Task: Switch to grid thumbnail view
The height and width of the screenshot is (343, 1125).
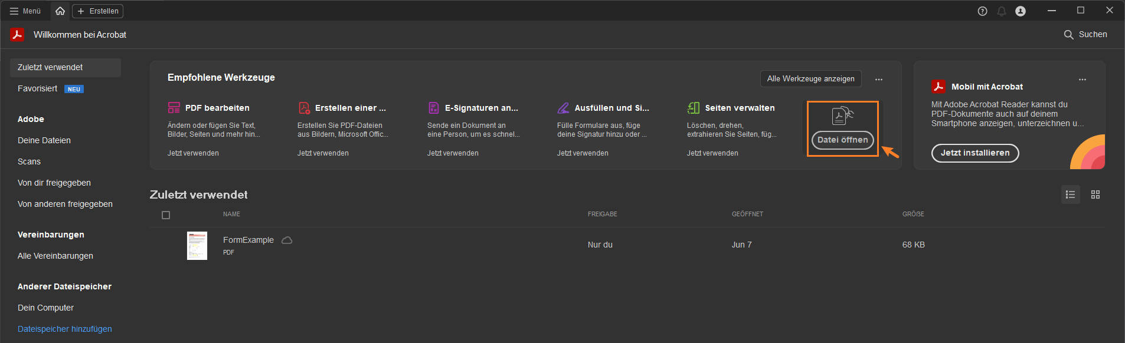Action: pyautogui.click(x=1095, y=194)
